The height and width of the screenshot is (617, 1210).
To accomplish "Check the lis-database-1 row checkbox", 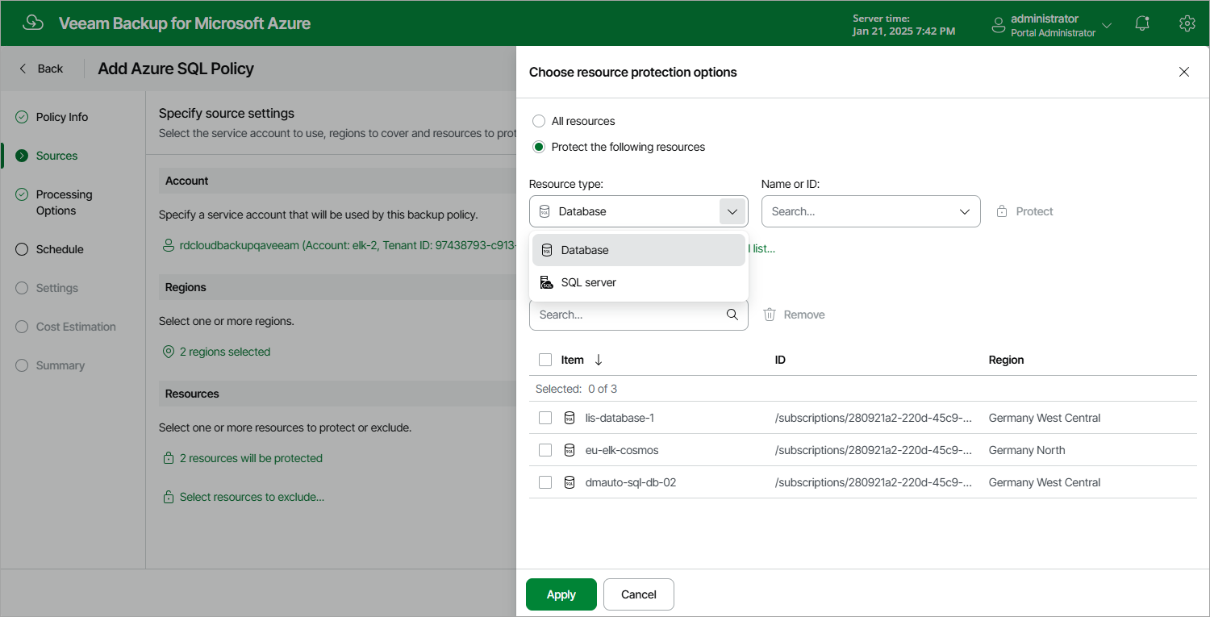I will coord(545,418).
